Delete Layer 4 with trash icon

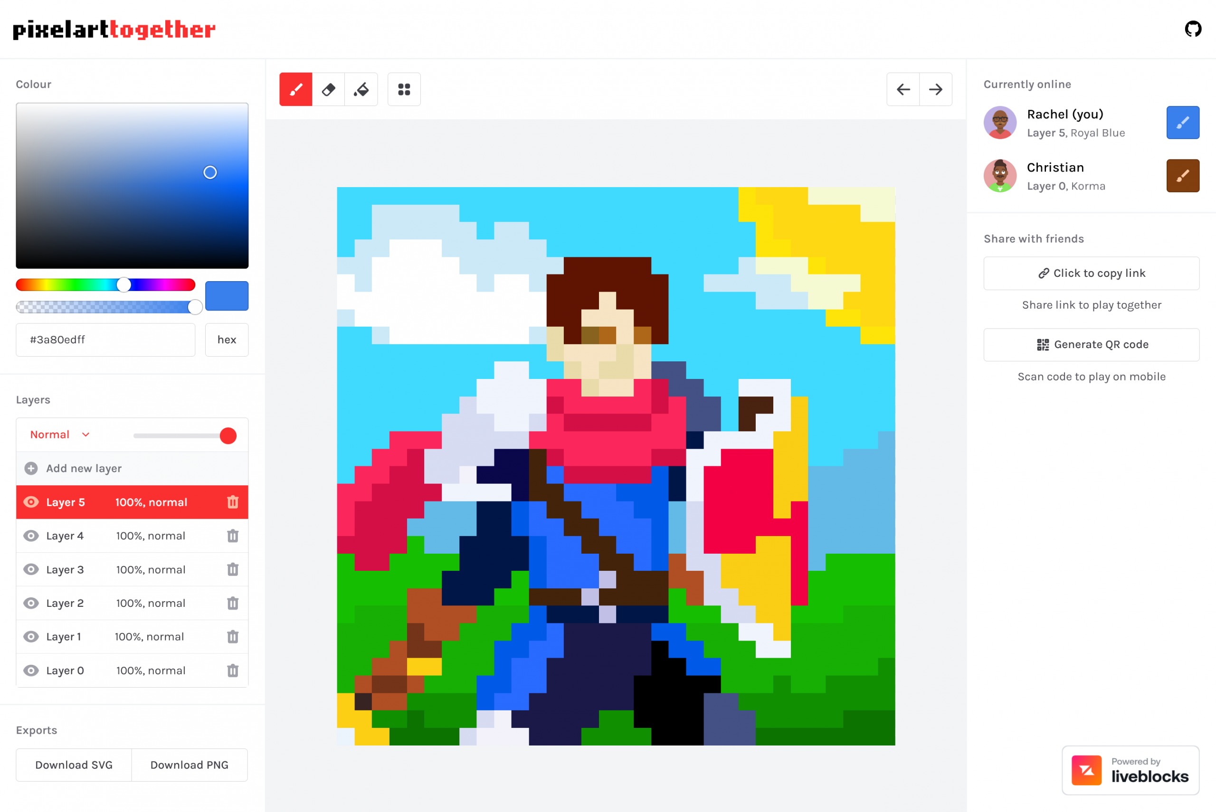233,536
